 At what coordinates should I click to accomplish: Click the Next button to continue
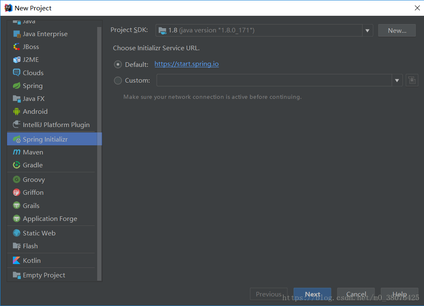(312, 294)
